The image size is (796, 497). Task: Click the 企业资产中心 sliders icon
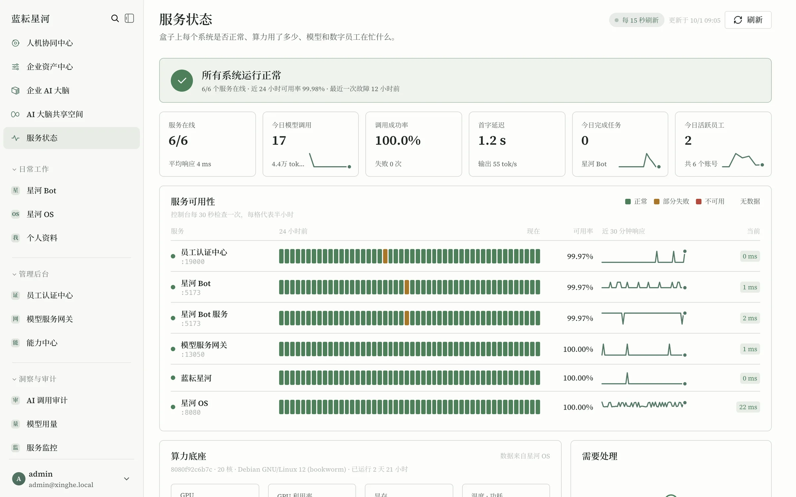[16, 67]
